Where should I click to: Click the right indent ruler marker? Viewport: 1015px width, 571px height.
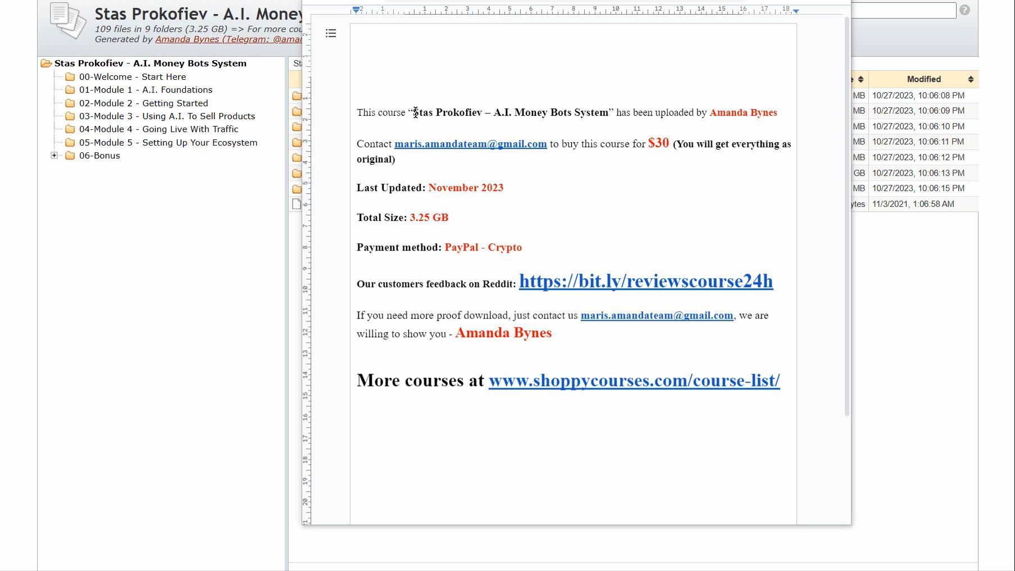point(796,11)
